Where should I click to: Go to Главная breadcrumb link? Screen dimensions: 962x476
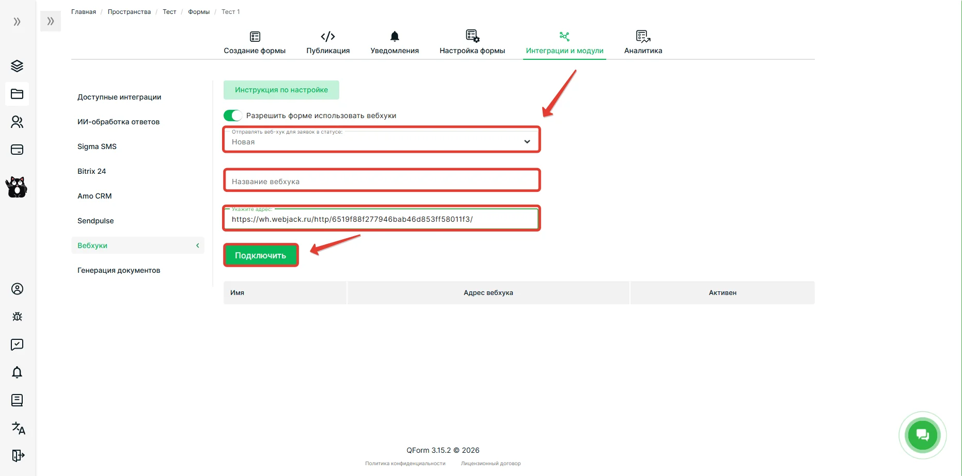[x=84, y=12]
